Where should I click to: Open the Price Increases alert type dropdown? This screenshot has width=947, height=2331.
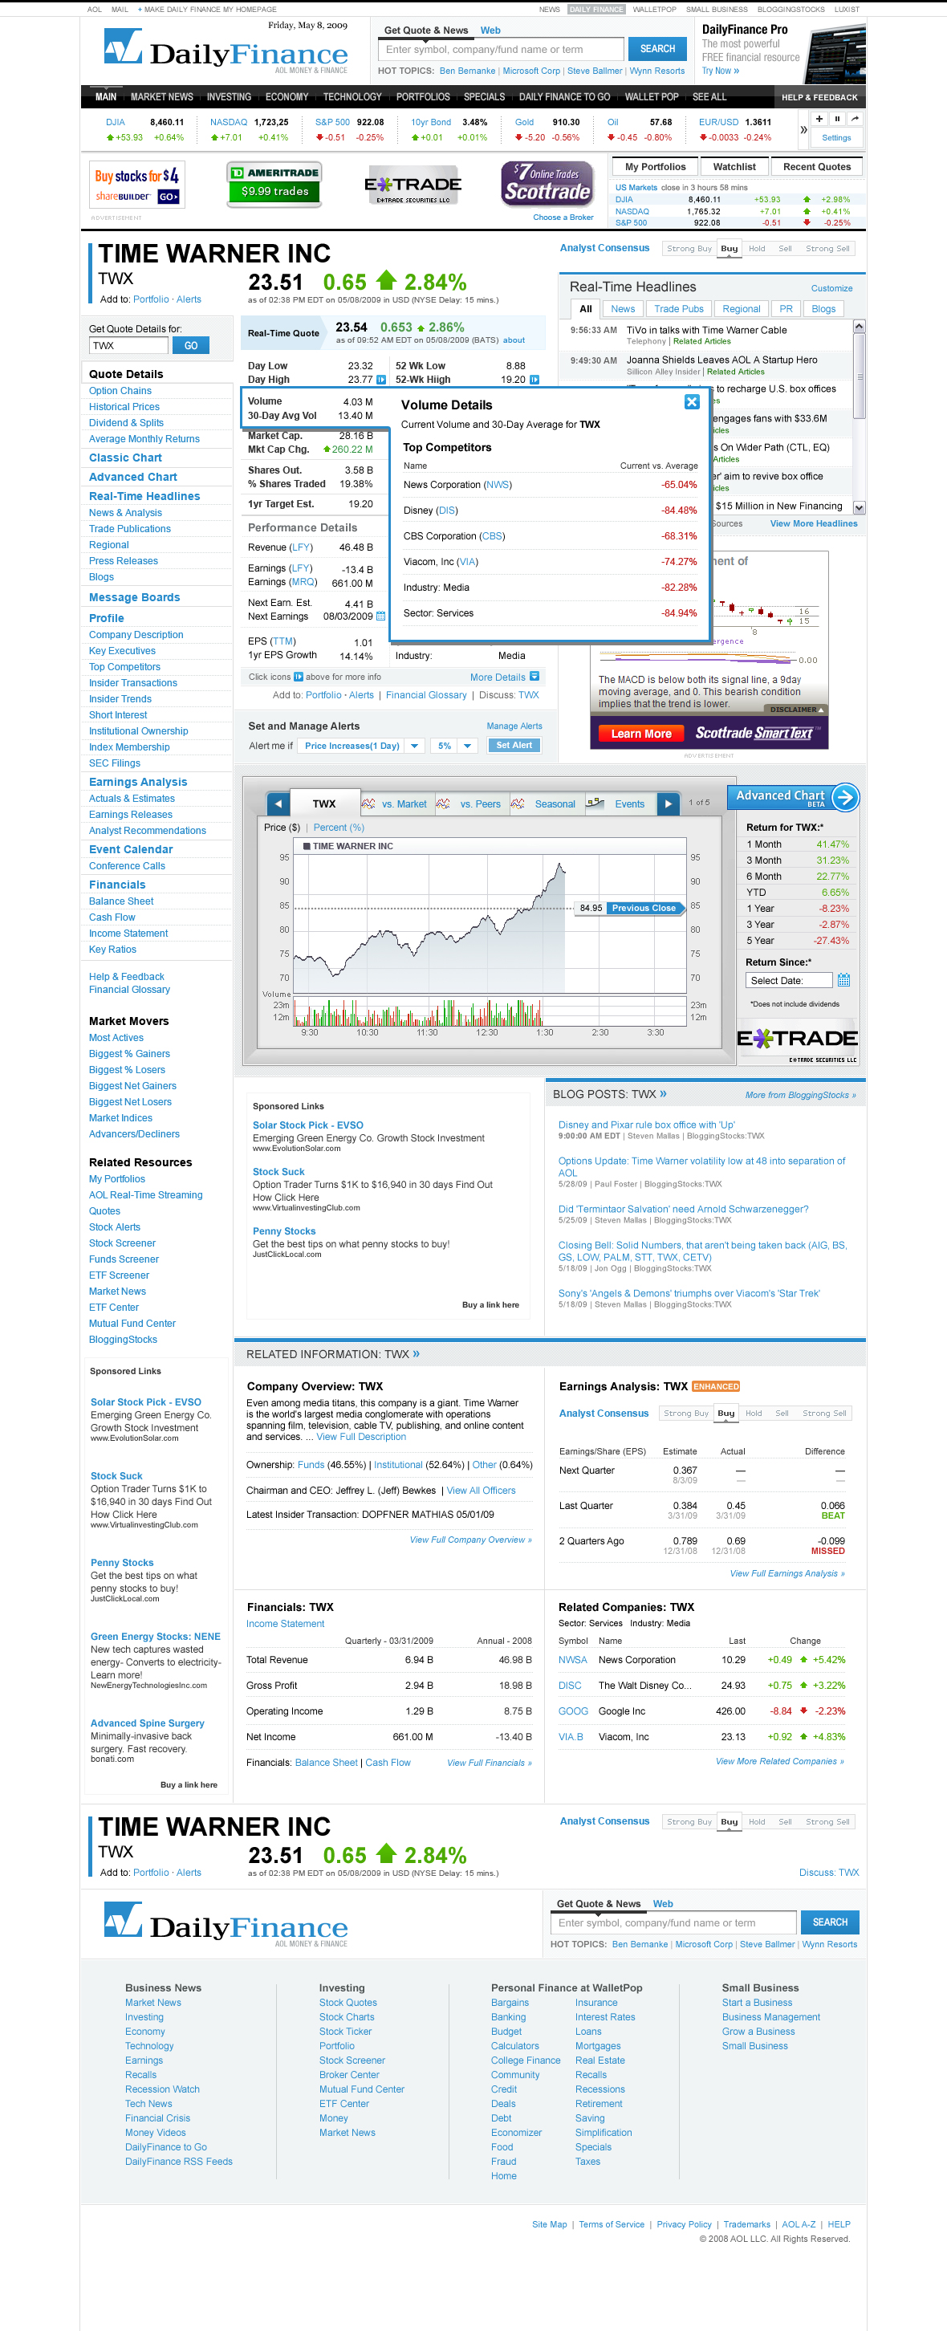point(362,746)
